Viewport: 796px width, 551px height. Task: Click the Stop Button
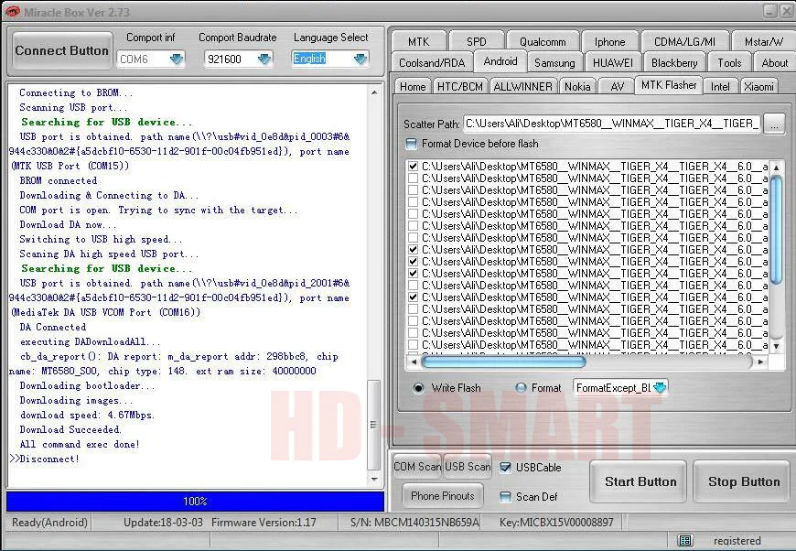(743, 481)
